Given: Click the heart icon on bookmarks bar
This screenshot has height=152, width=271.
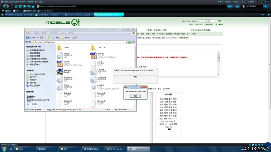Looking at the screenshot, I should coord(3,11).
